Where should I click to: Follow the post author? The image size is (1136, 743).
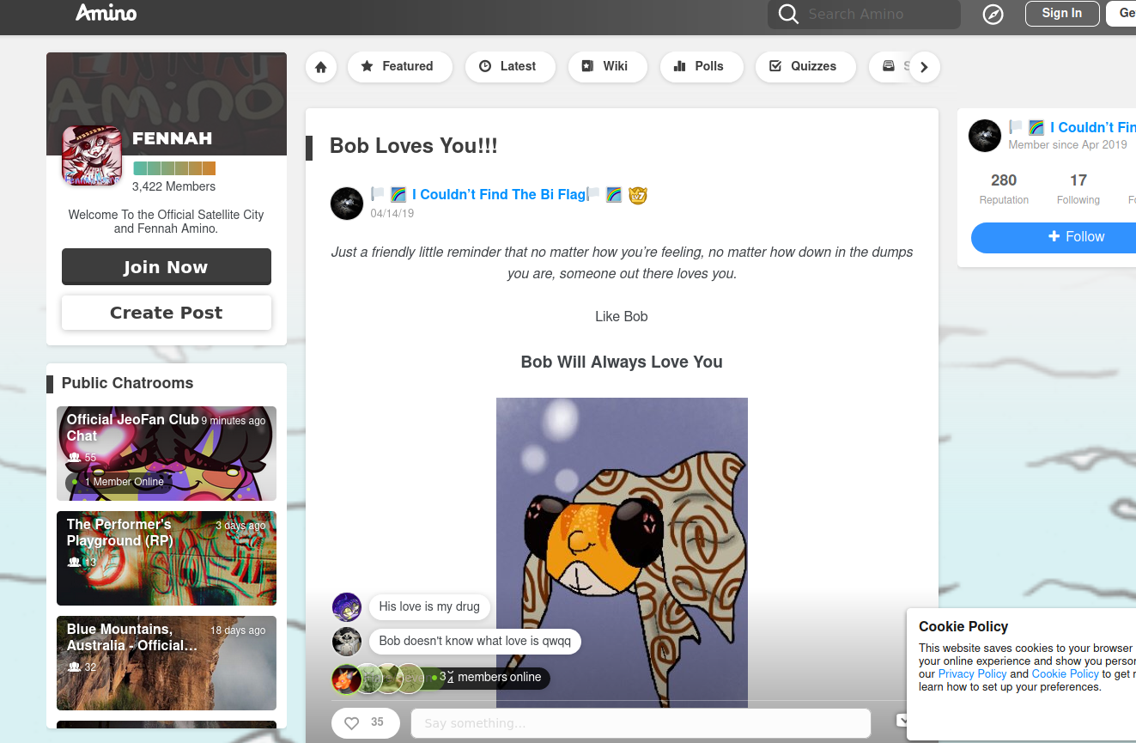[1054, 237]
